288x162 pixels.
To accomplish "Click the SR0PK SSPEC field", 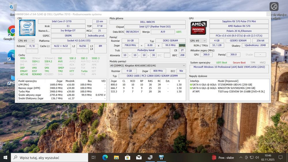I will [x=68, y=36].
